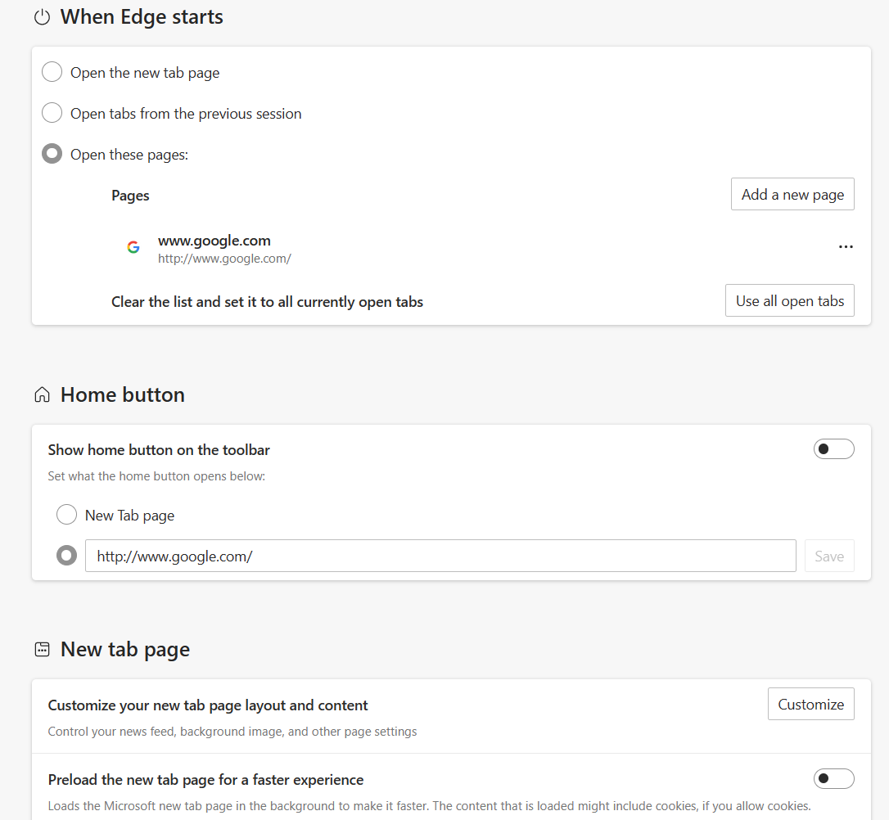Click the Google favicon in Pages list

(133, 247)
